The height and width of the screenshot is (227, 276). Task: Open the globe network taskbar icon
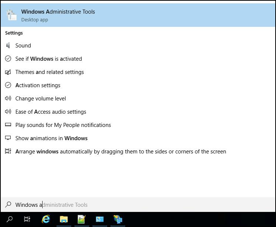pos(117,219)
